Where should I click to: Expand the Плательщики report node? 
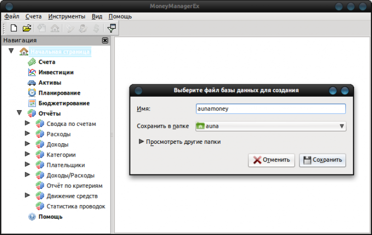[27, 164]
